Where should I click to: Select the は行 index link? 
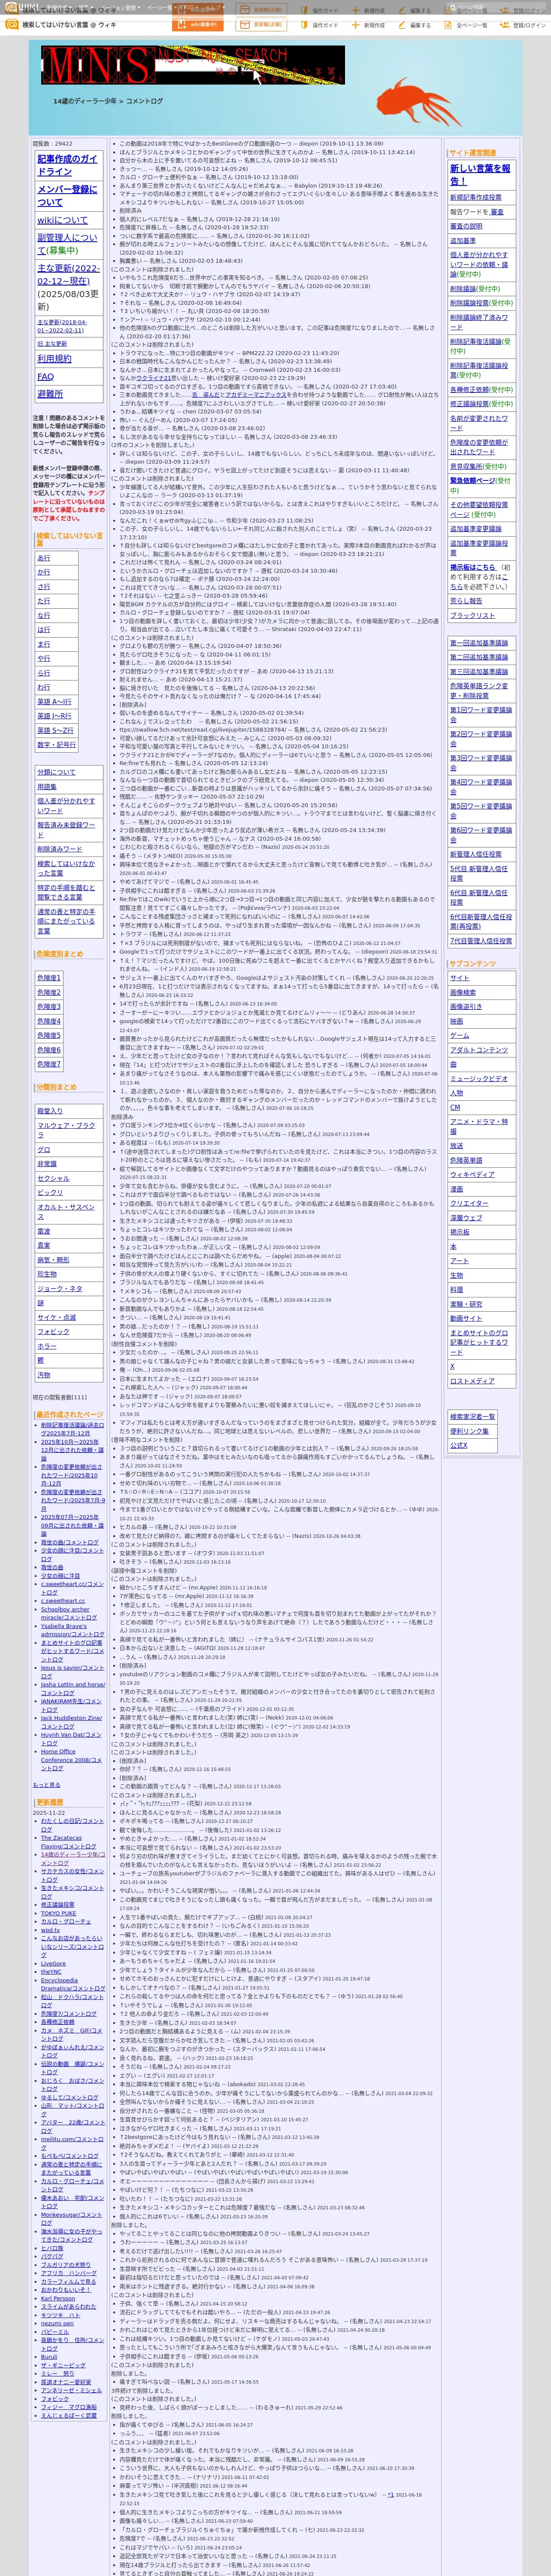pos(44,630)
